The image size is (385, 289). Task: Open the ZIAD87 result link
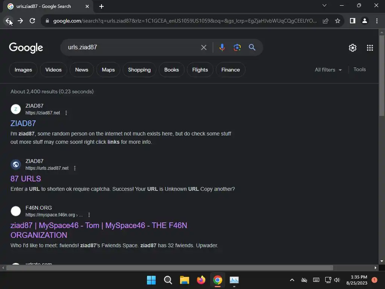click(23, 123)
